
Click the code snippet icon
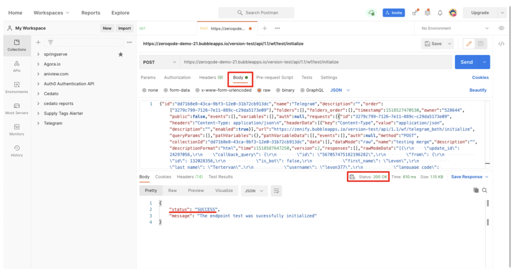click(x=501, y=44)
